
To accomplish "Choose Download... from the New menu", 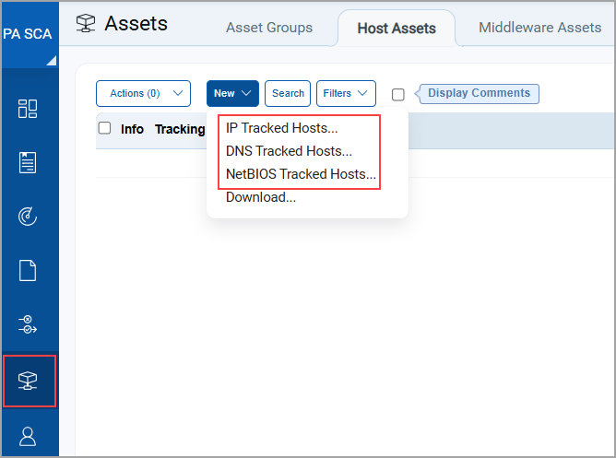I will click(261, 197).
